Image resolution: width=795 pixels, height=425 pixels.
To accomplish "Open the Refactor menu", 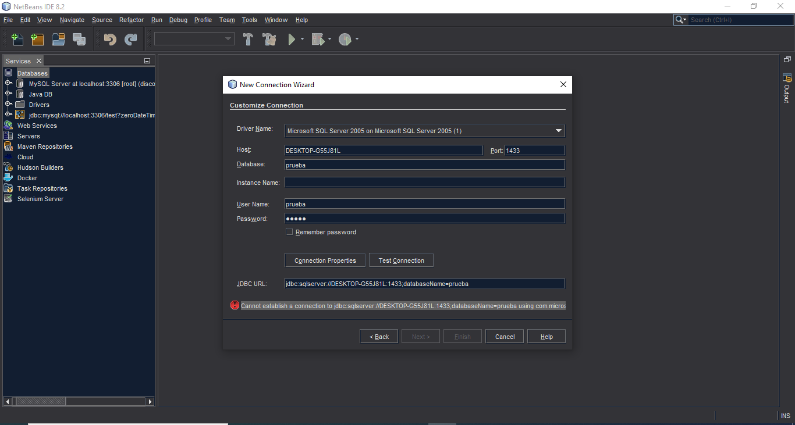I will point(132,20).
